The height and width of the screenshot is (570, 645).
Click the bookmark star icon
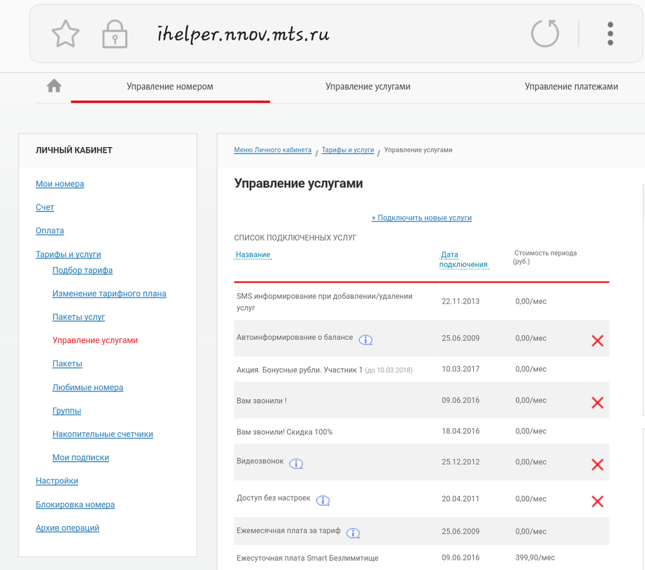(x=65, y=34)
